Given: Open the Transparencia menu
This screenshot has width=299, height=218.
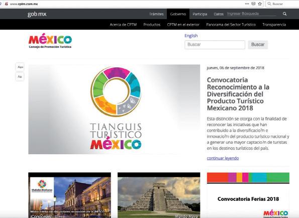Looking at the screenshot, I should [x=274, y=25].
